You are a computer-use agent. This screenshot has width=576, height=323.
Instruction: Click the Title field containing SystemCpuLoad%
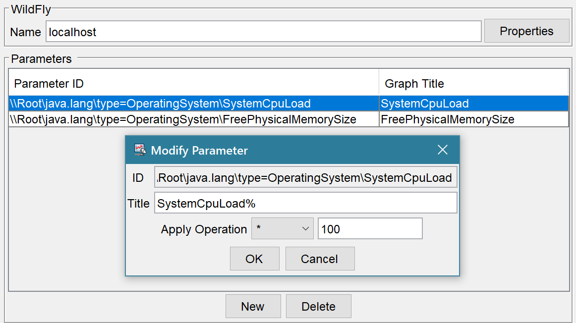tap(306, 203)
